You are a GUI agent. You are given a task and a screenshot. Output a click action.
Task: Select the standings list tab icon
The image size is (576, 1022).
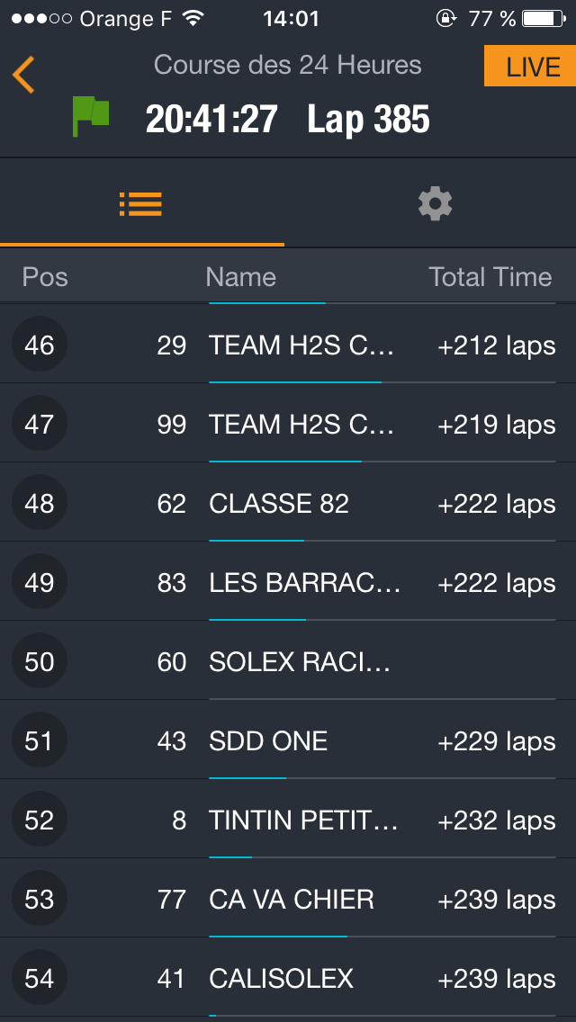click(x=140, y=204)
